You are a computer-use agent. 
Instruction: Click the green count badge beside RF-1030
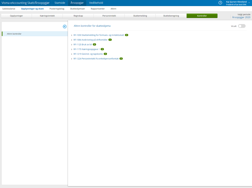pos(127,35)
